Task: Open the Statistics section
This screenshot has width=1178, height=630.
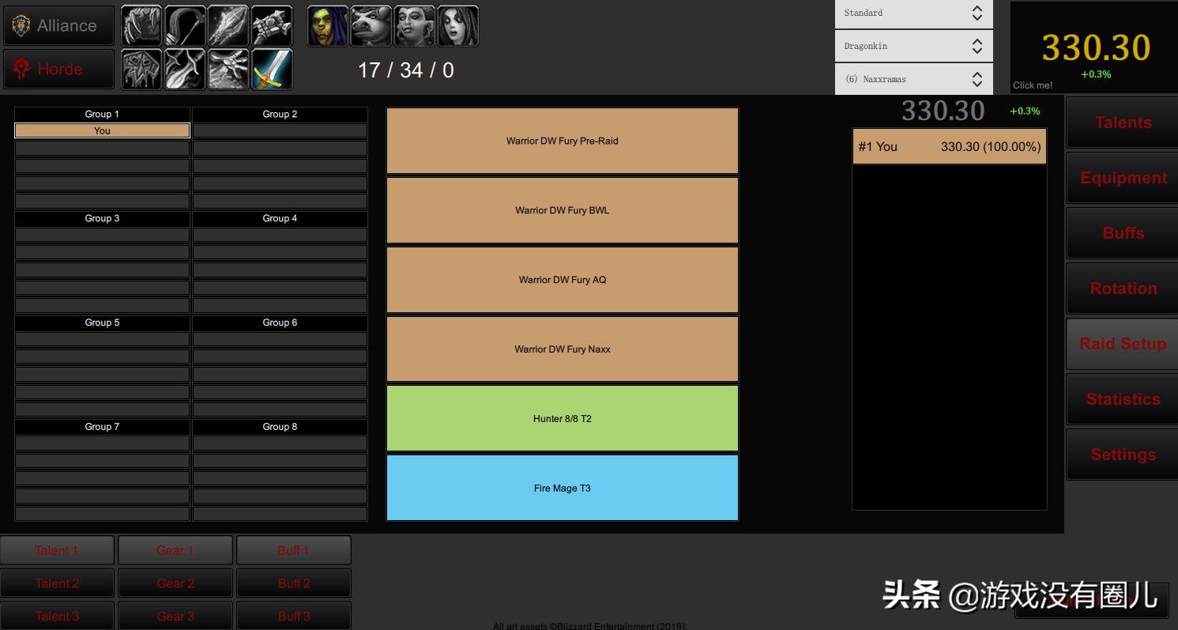Action: click(x=1123, y=399)
